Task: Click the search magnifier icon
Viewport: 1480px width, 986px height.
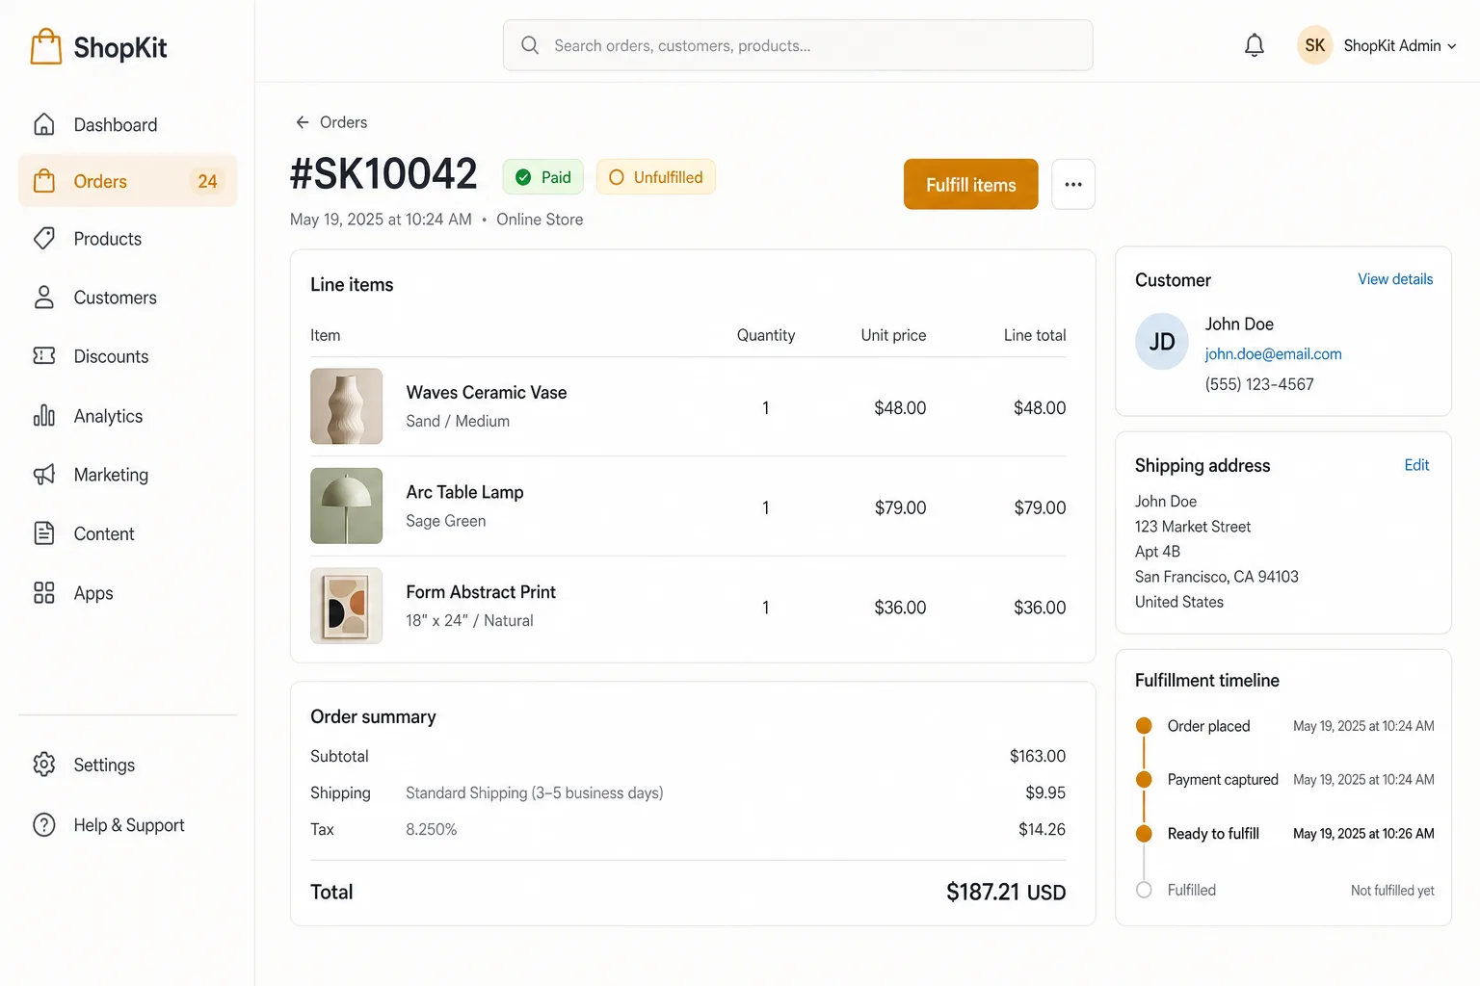Action: [x=530, y=45]
